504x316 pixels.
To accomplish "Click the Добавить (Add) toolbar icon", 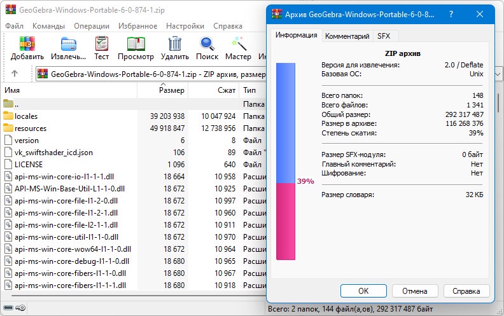I will click(x=27, y=44).
